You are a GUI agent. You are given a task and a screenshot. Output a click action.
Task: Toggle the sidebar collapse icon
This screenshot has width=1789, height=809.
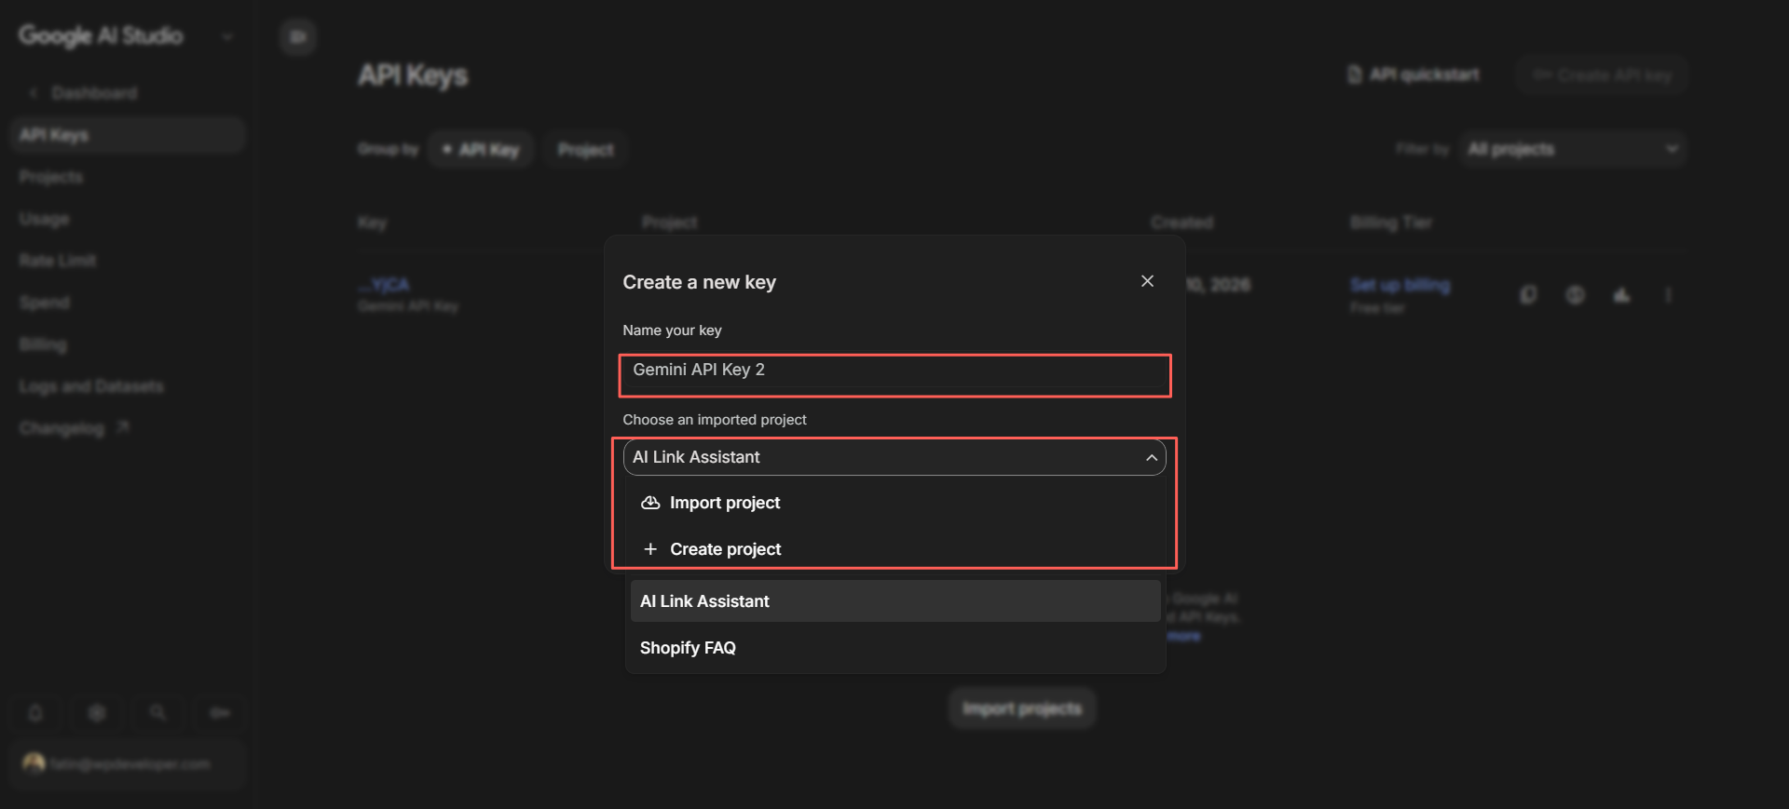(x=298, y=37)
